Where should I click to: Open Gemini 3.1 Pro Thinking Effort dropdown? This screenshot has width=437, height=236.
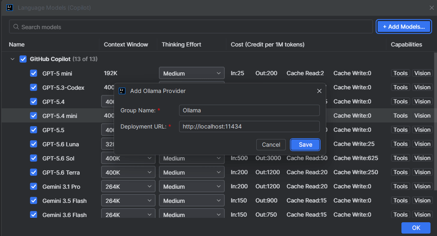192,186
